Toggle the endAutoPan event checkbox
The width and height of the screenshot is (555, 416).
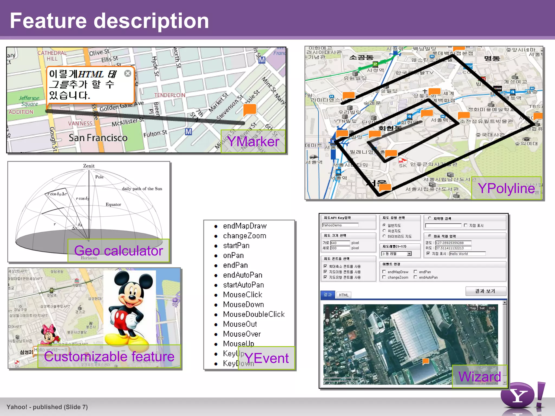[x=415, y=277]
